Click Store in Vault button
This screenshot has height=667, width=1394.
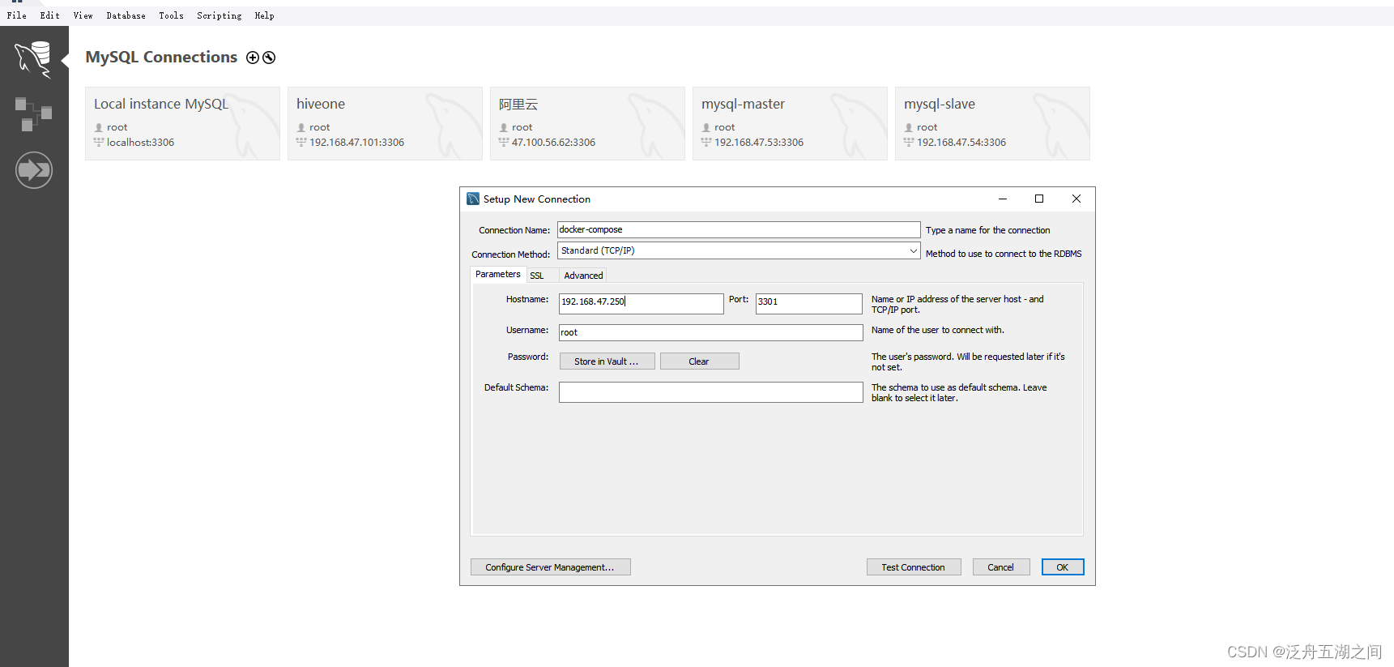click(607, 361)
